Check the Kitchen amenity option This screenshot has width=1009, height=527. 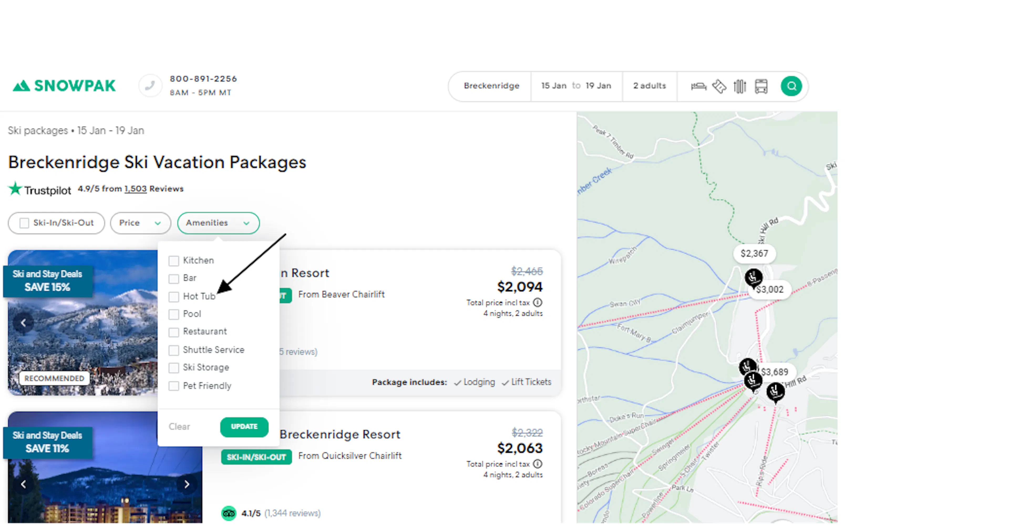coord(173,261)
